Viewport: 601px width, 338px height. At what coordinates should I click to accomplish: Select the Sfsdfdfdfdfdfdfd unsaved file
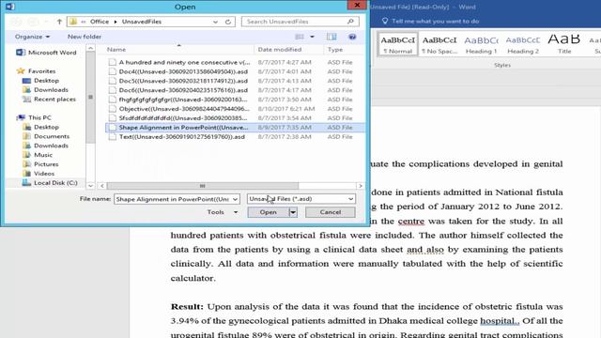point(235,118)
